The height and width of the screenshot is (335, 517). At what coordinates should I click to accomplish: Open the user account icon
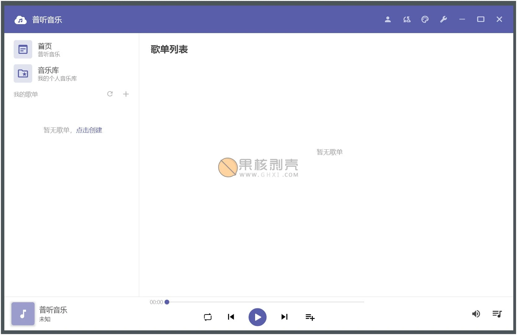pyautogui.click(x=387, y=19)
